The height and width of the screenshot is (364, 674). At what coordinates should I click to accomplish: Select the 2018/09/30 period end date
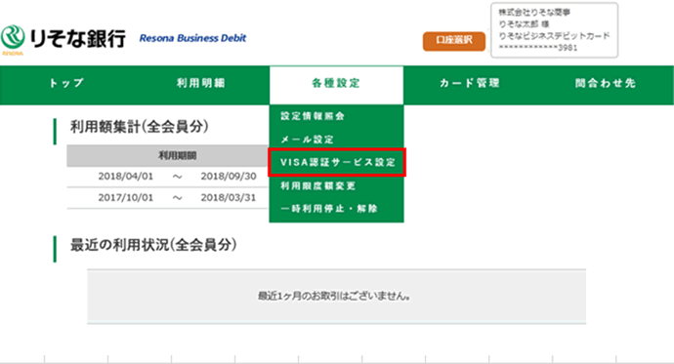(x=229, y=177)
